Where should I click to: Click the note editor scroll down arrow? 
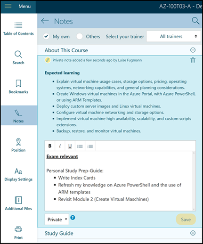pos(194,209)
